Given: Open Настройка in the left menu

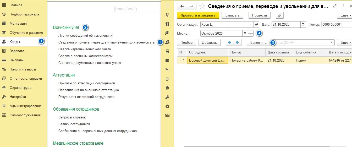Looking at the screenshot, I should coord(24,97).
